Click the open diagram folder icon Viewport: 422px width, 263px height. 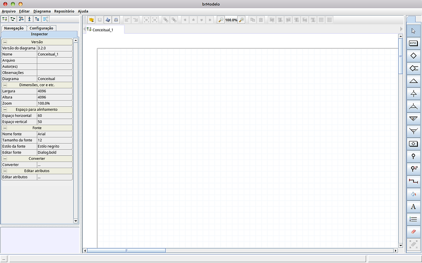(92, 20)
